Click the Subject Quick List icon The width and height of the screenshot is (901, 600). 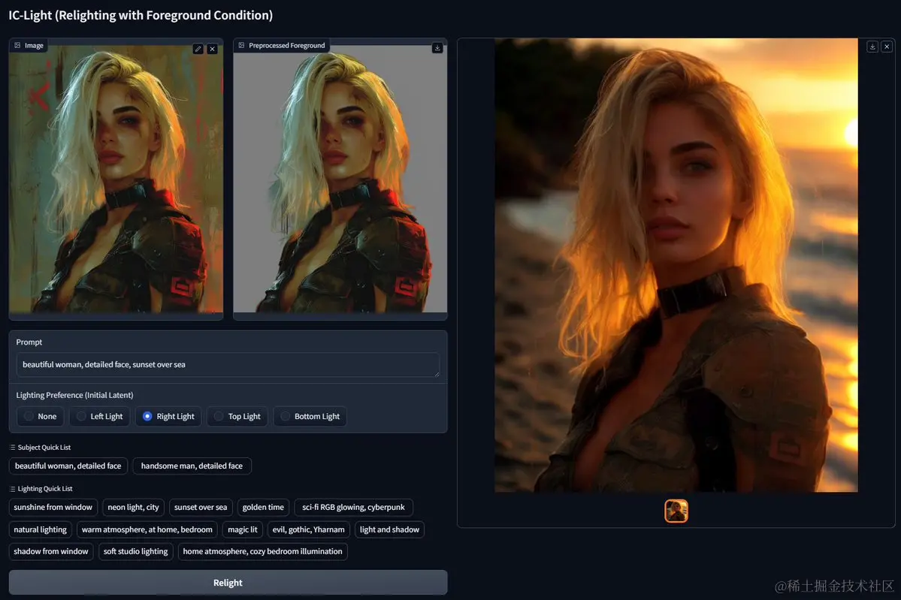coord(13,448)
